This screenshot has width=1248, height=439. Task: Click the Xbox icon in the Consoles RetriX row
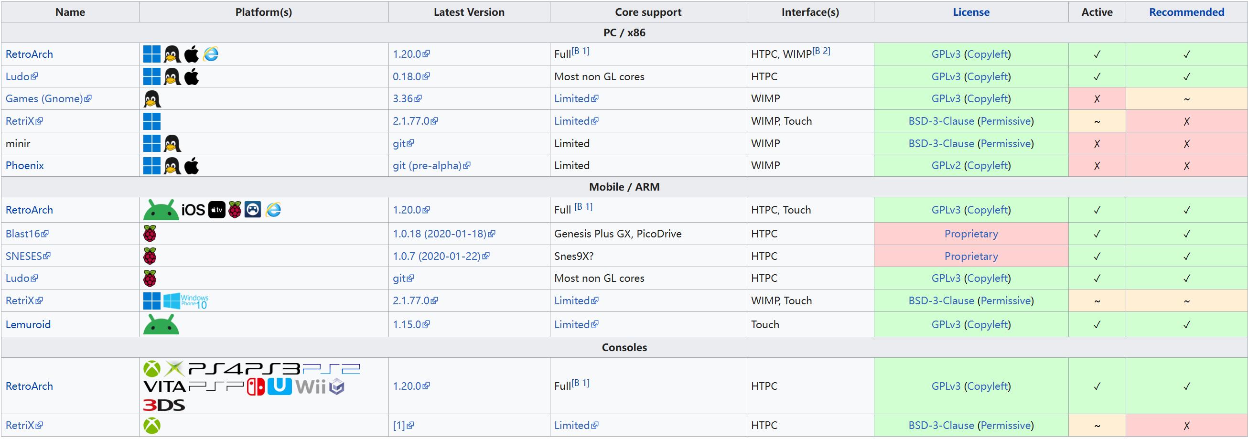pyautogui.click(x=151, y=426)
